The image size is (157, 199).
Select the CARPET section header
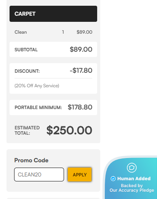[53, 14]
